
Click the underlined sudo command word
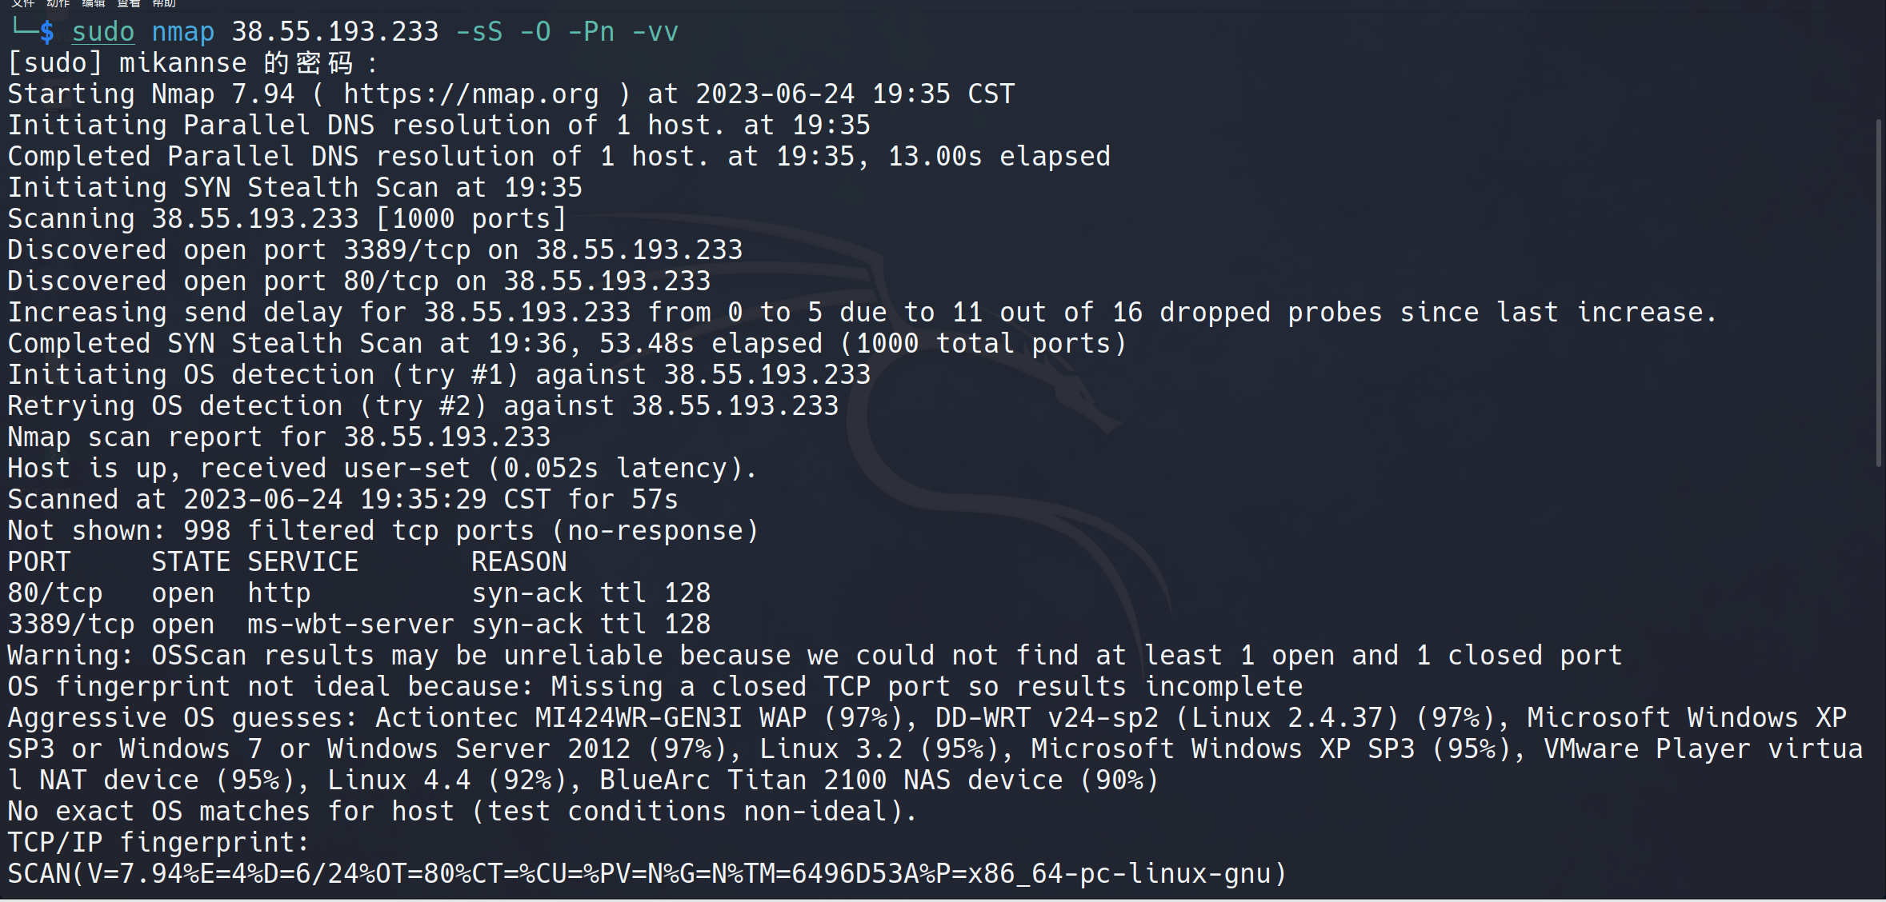click(103, 32)
